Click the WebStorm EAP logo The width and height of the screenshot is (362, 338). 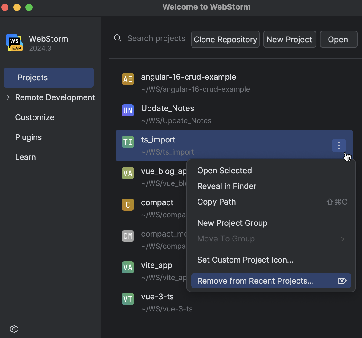point(14,43)
